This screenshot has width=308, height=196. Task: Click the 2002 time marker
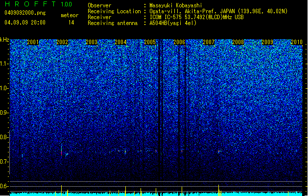click(x=62, y=42)
